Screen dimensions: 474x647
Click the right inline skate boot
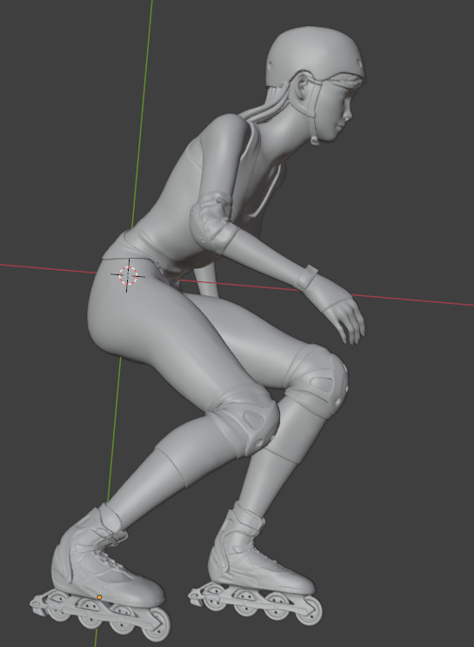click(x=257, y=551)
